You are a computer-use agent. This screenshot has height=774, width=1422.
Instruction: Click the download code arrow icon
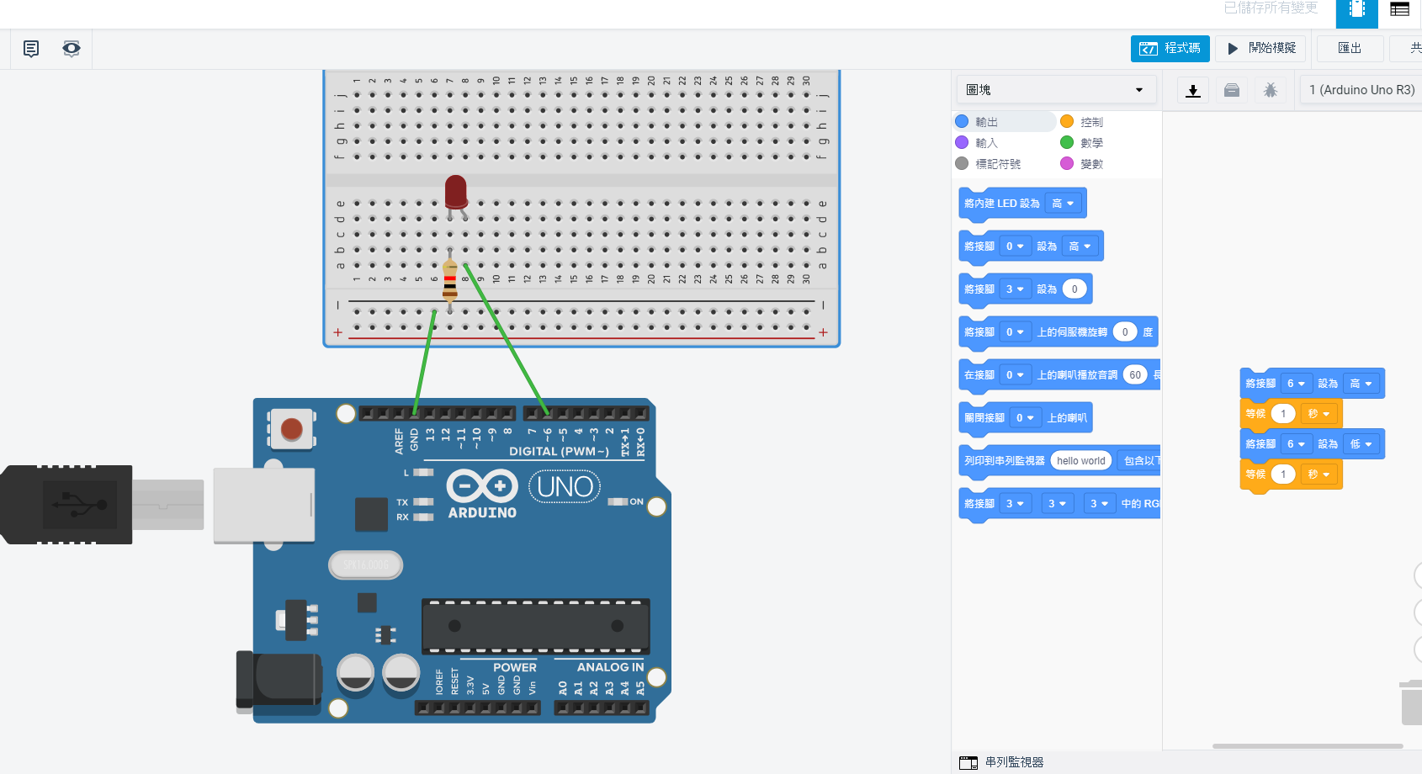coord(1192,90)
